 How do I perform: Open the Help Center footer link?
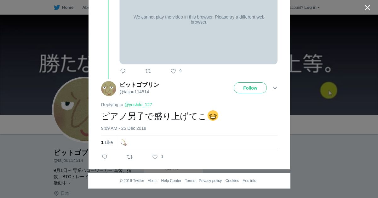click(x=171, y=181)
